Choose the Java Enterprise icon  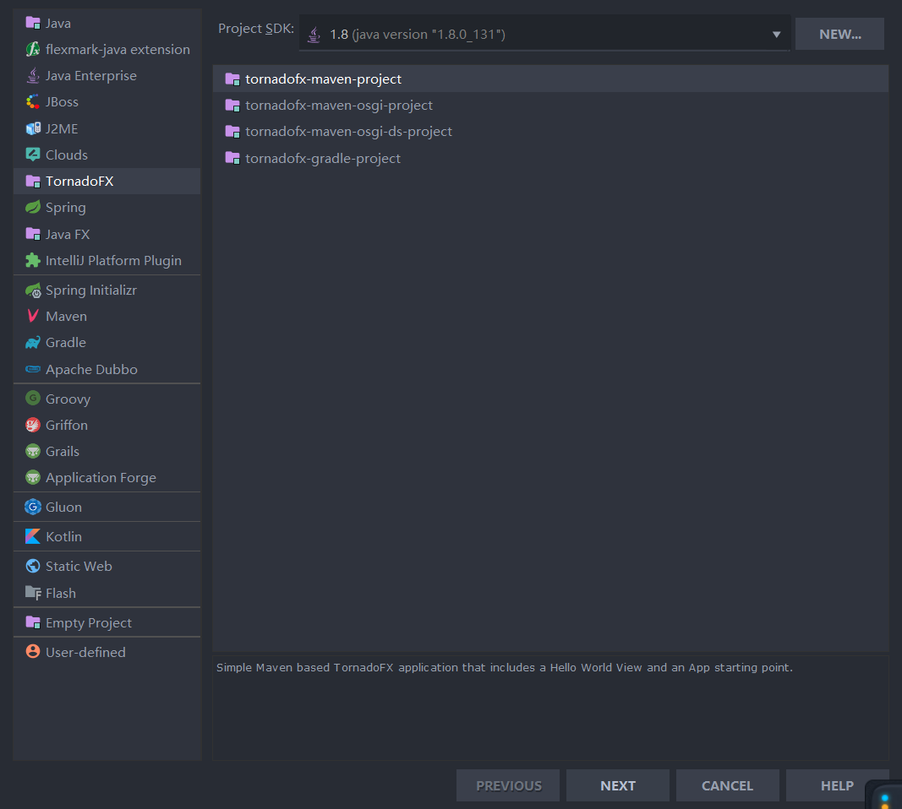click(x=33, y=75)
